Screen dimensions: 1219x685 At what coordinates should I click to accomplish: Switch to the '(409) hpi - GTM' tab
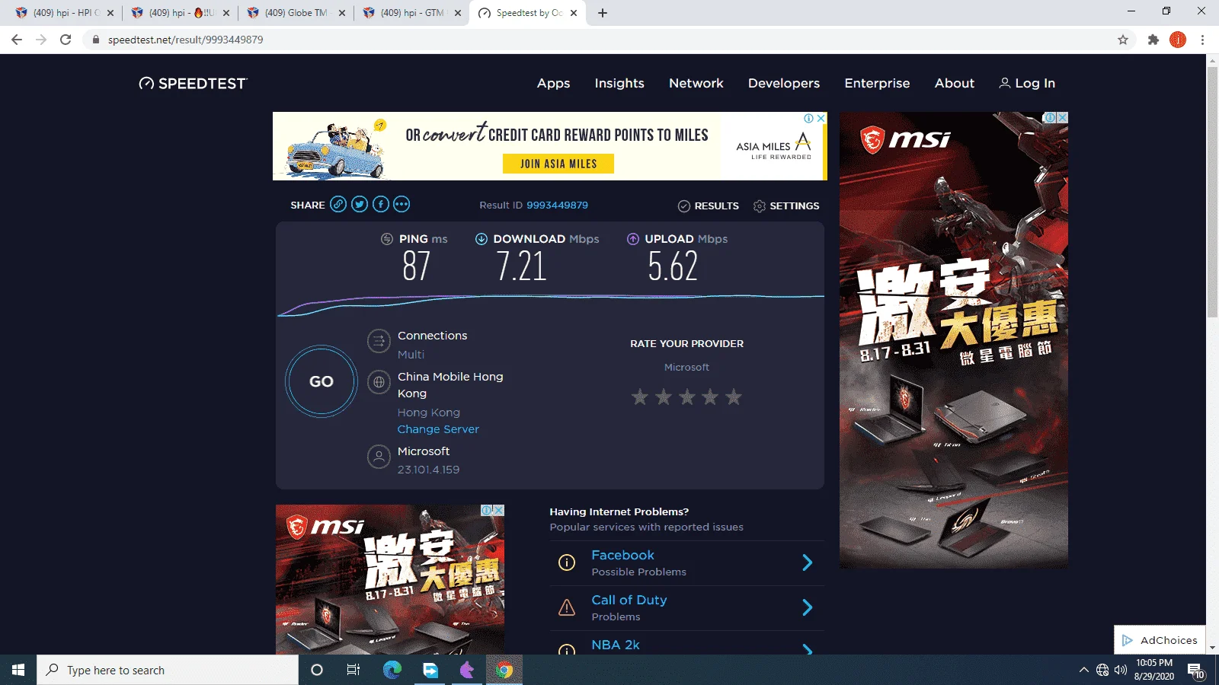tap(411, 13)
